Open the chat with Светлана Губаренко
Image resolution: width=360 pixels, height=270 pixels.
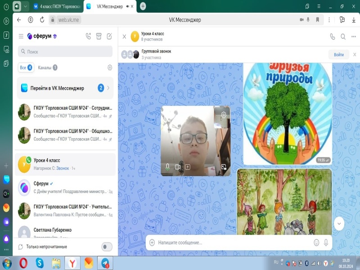pyautogui.click(x=65, y=231)
